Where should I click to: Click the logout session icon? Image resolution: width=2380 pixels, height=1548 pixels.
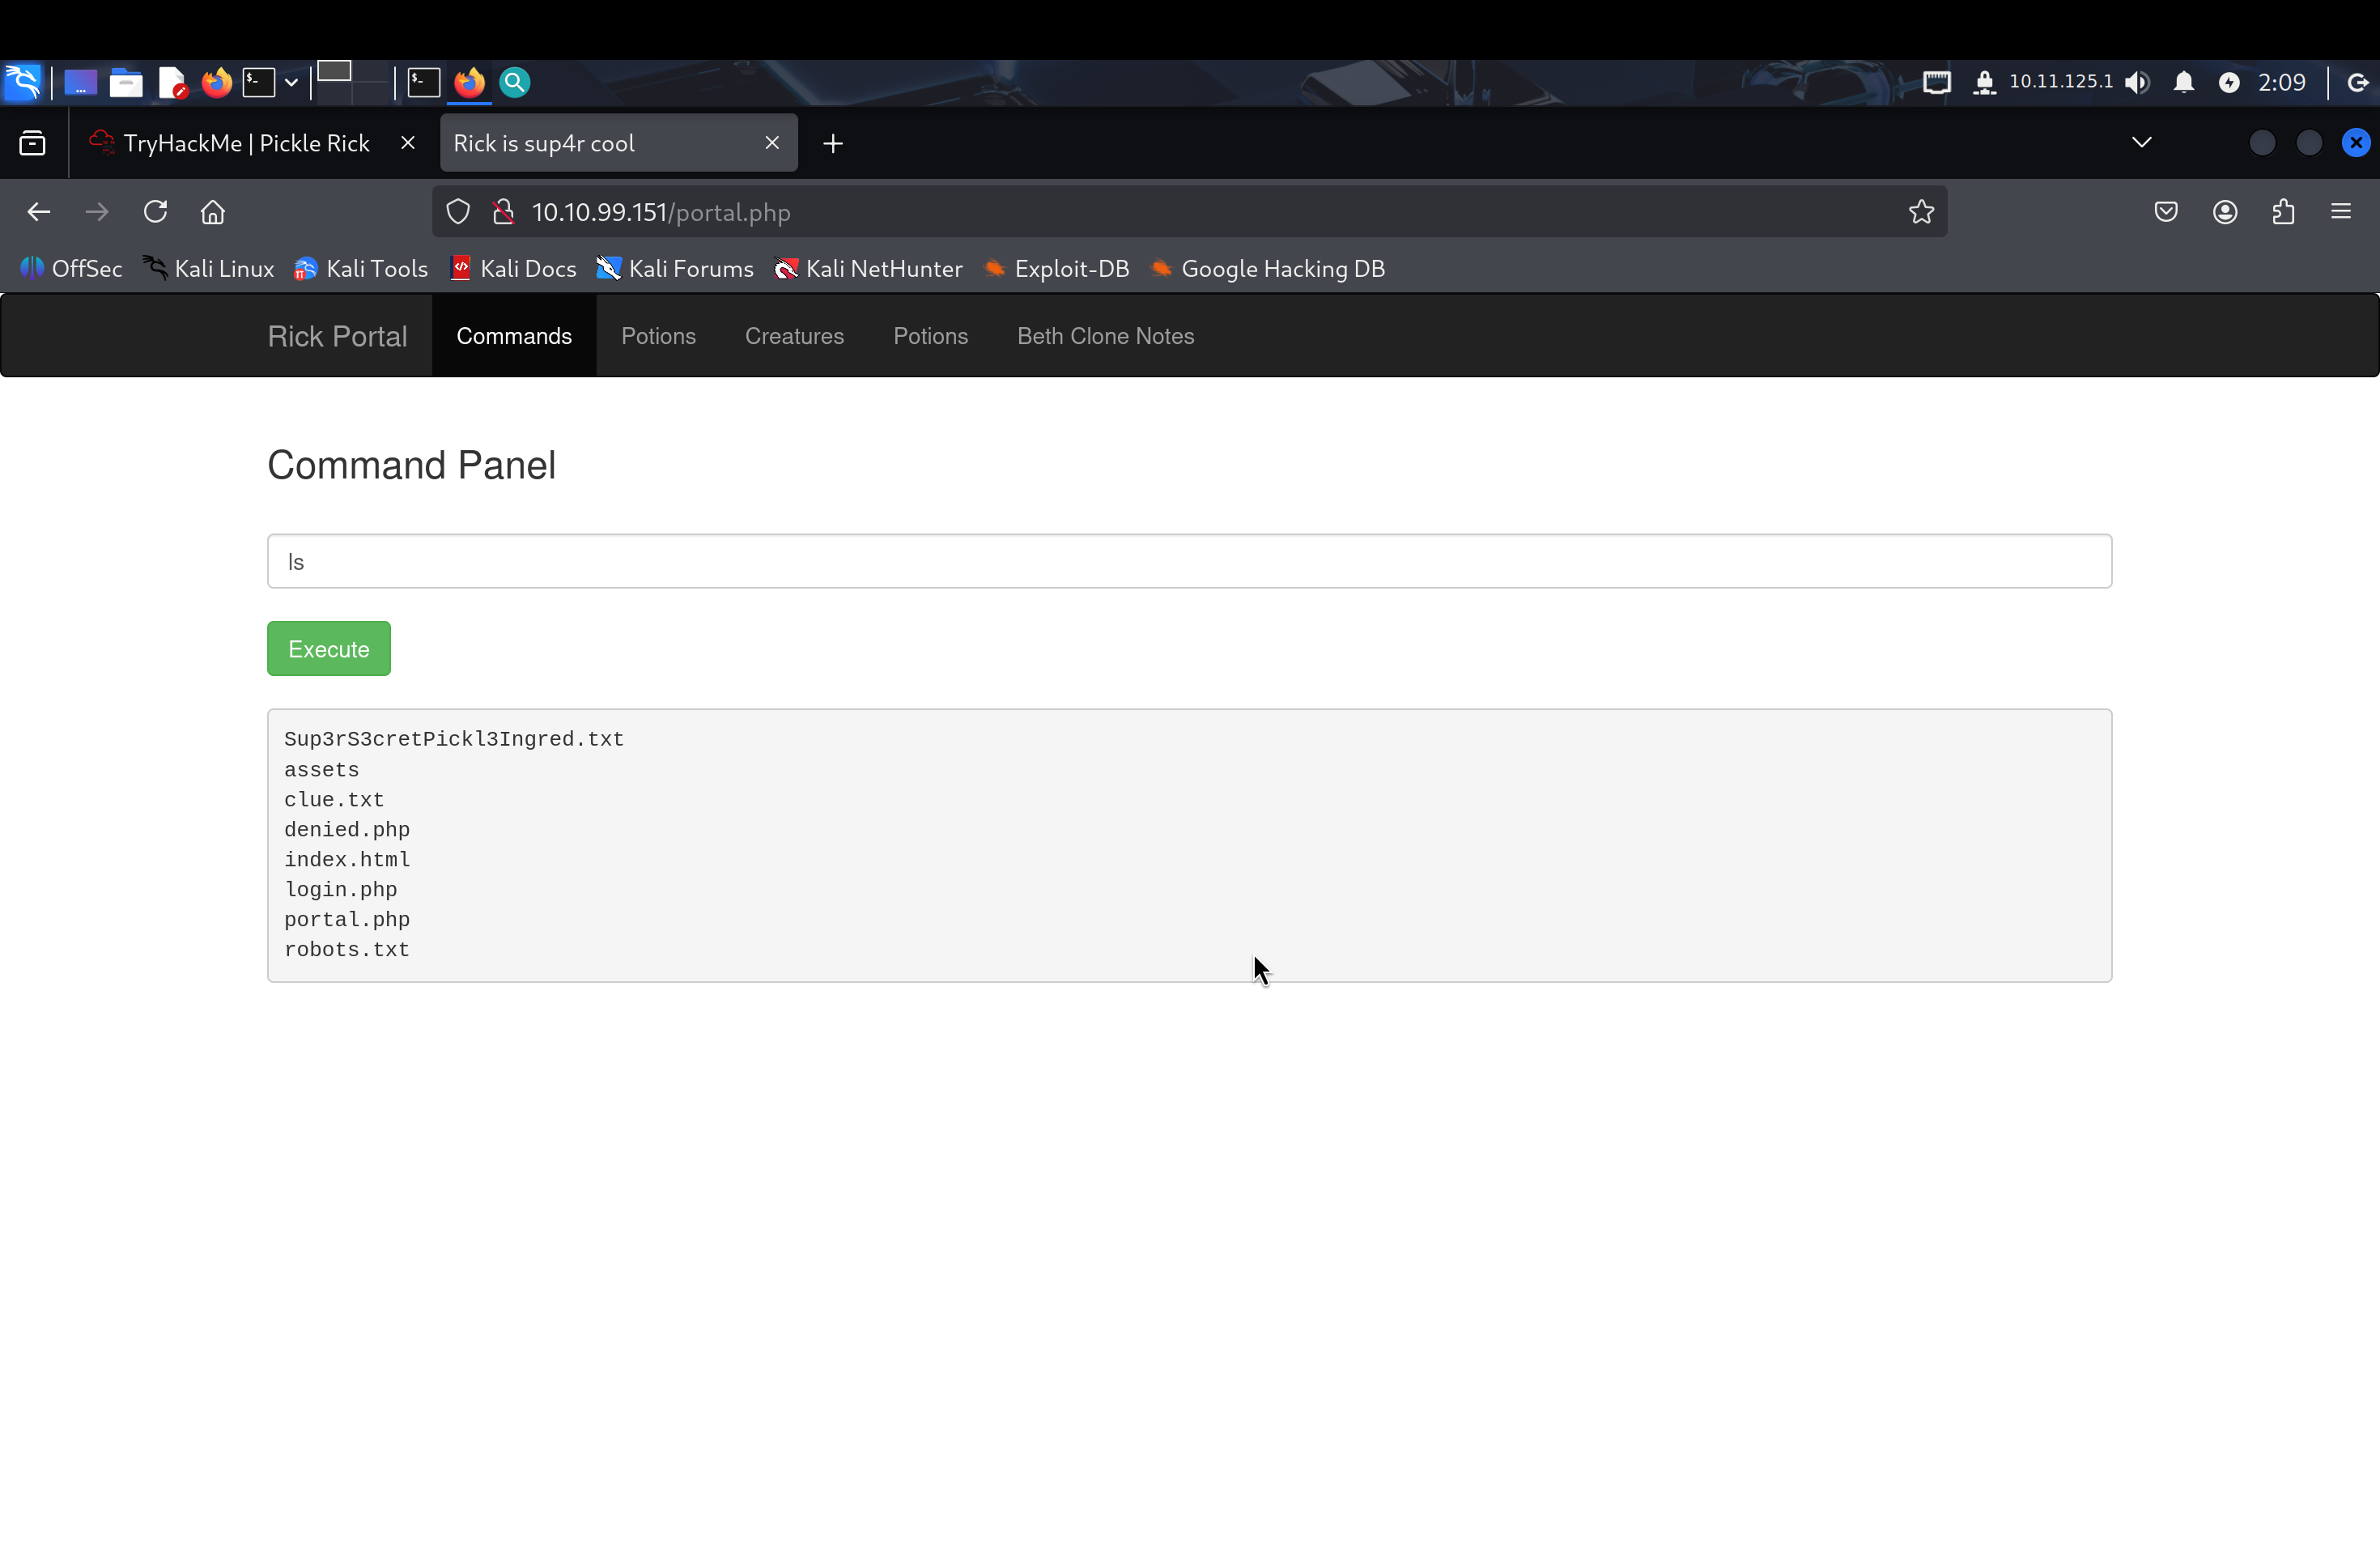click(2357, 82)
